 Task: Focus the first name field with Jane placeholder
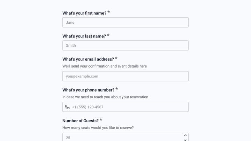pos(125,22)
